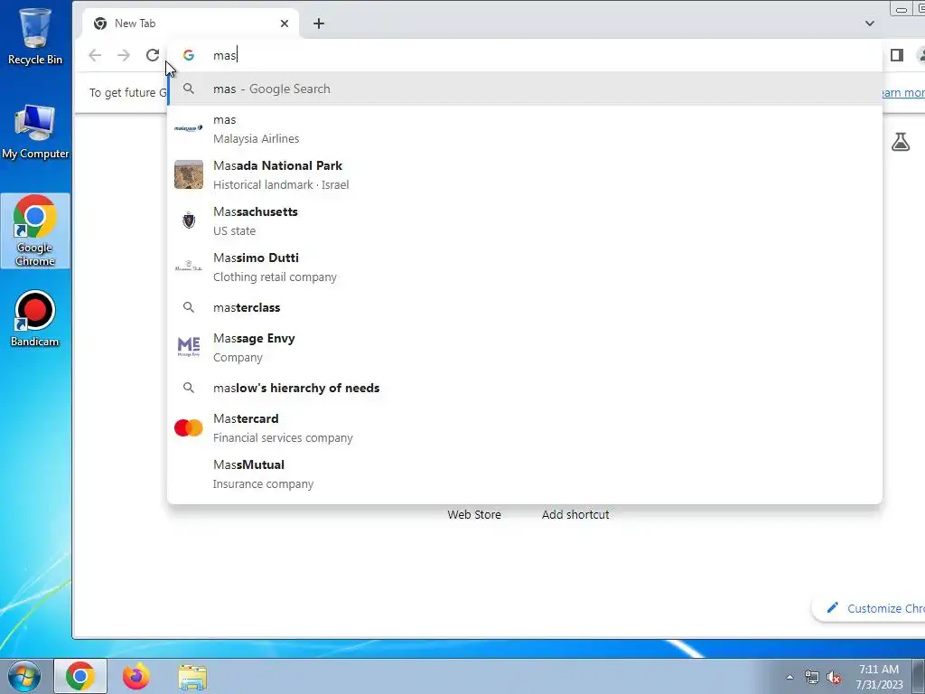Open Recycle Bin desktop icon
This screenshot has height=694, width=925.
coord(35,36)
